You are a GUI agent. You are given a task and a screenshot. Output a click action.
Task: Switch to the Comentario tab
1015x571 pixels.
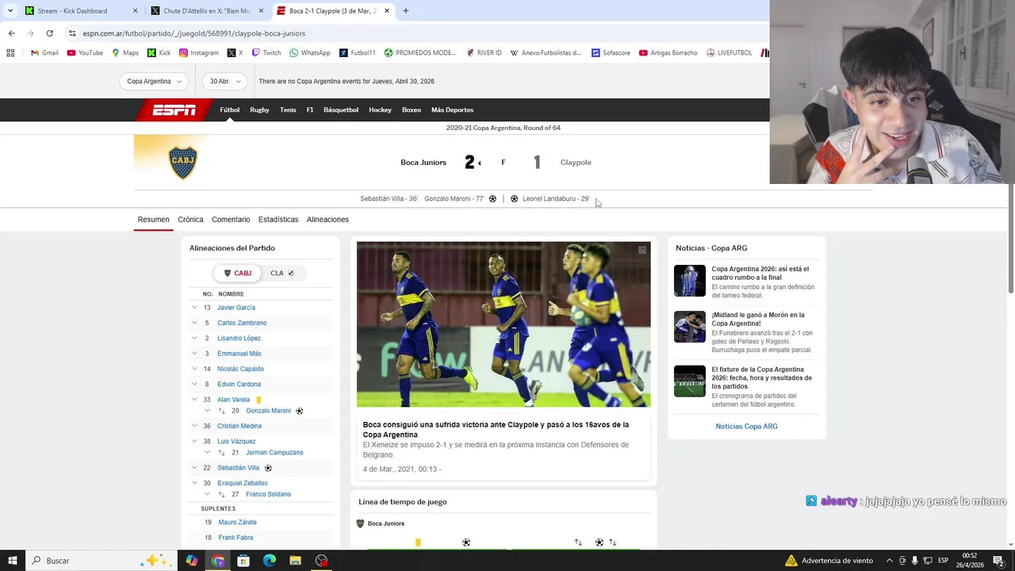click(231, 220)
